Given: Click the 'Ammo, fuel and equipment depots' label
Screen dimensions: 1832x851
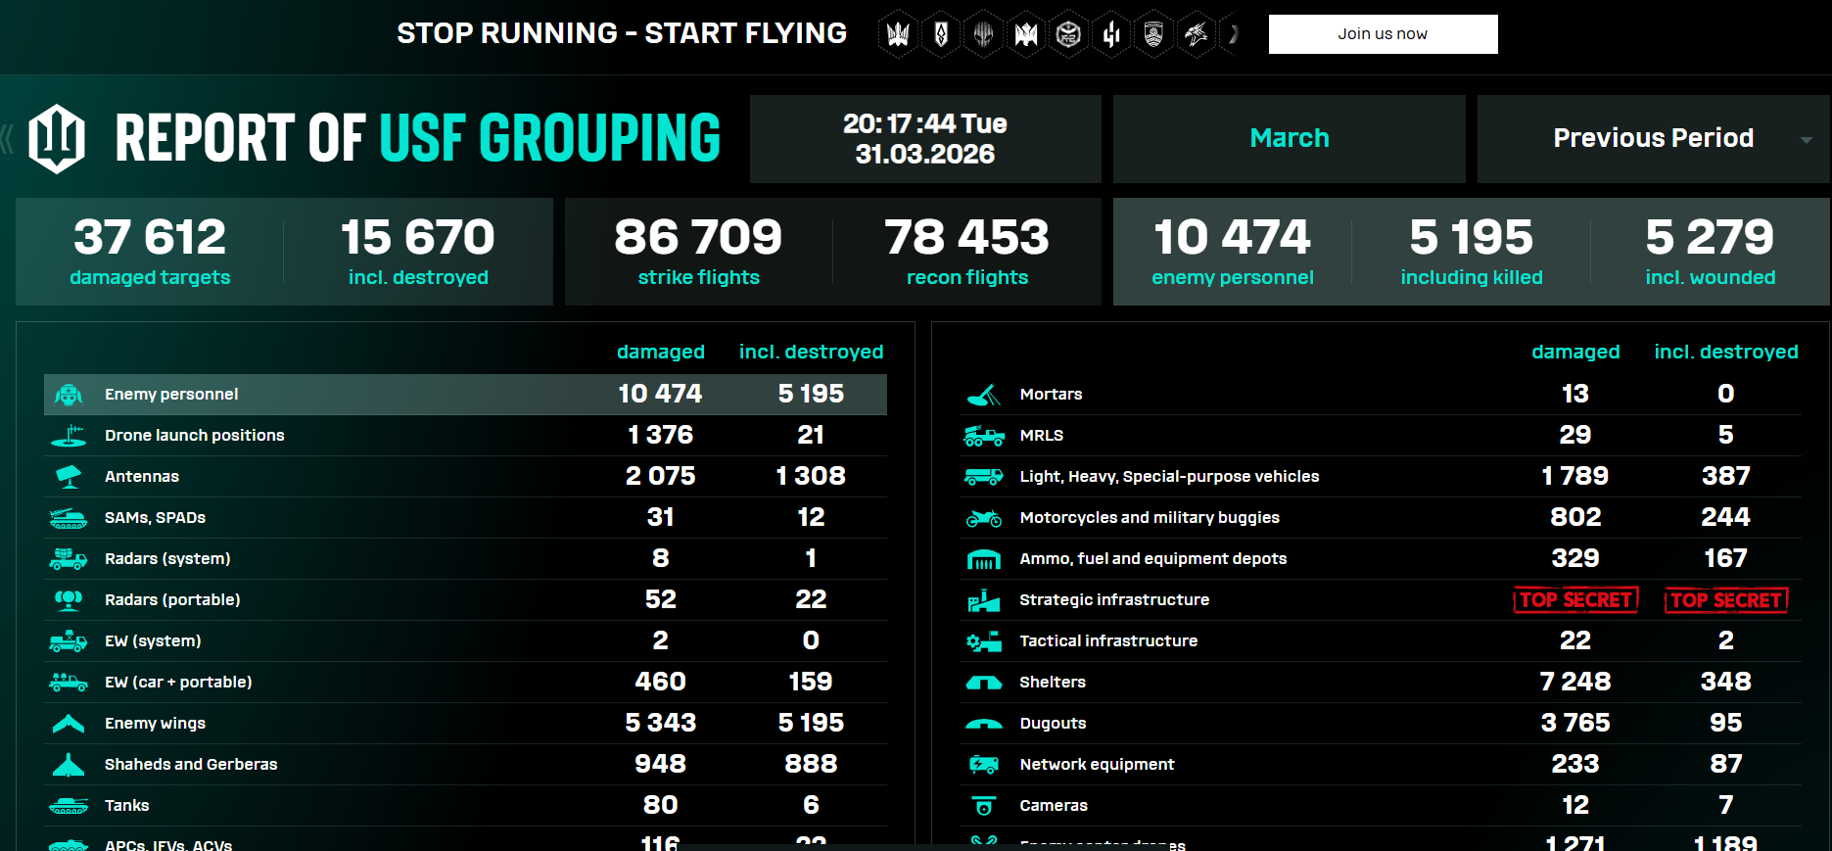Looking at the screenshot, I should pyautogui.click(x=1153, y=559).
